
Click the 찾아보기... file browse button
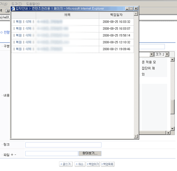(x=90, y=154)
